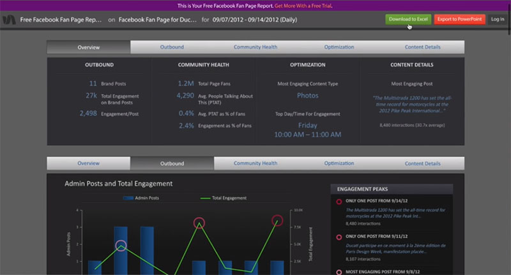This screenshot has width=511, height=275.
Task: Open the Content Details tab in lower tab bar
Action: pyautogui.click(x=422, y=163)
